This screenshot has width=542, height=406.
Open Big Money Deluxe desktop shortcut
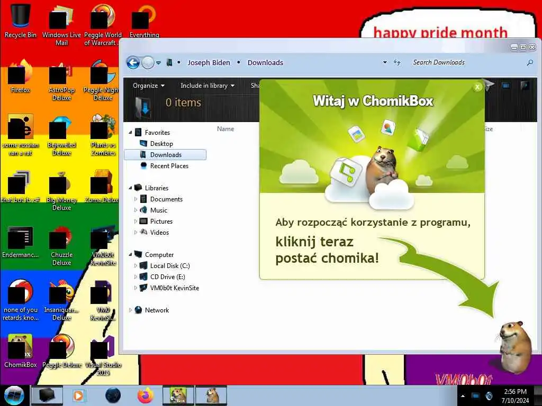coord(61,190)
